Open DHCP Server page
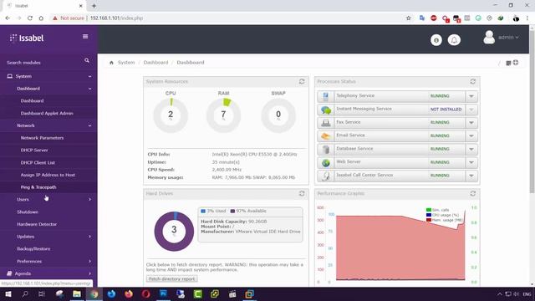This screenshot has width=535, height=301. click(x=34, y=150)
